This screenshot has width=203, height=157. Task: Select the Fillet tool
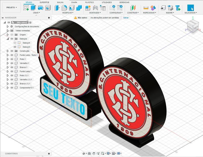[64, 8]
